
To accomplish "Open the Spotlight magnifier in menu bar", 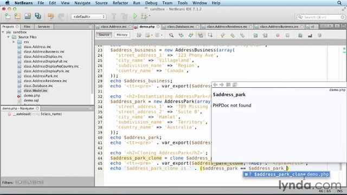I will [339, 3].
